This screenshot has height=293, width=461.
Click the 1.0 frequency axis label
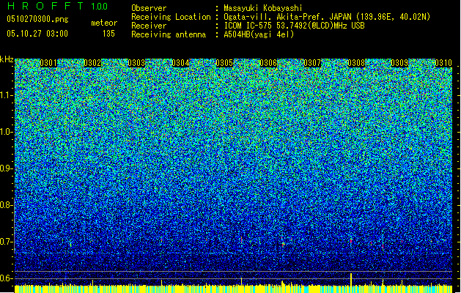7,132
